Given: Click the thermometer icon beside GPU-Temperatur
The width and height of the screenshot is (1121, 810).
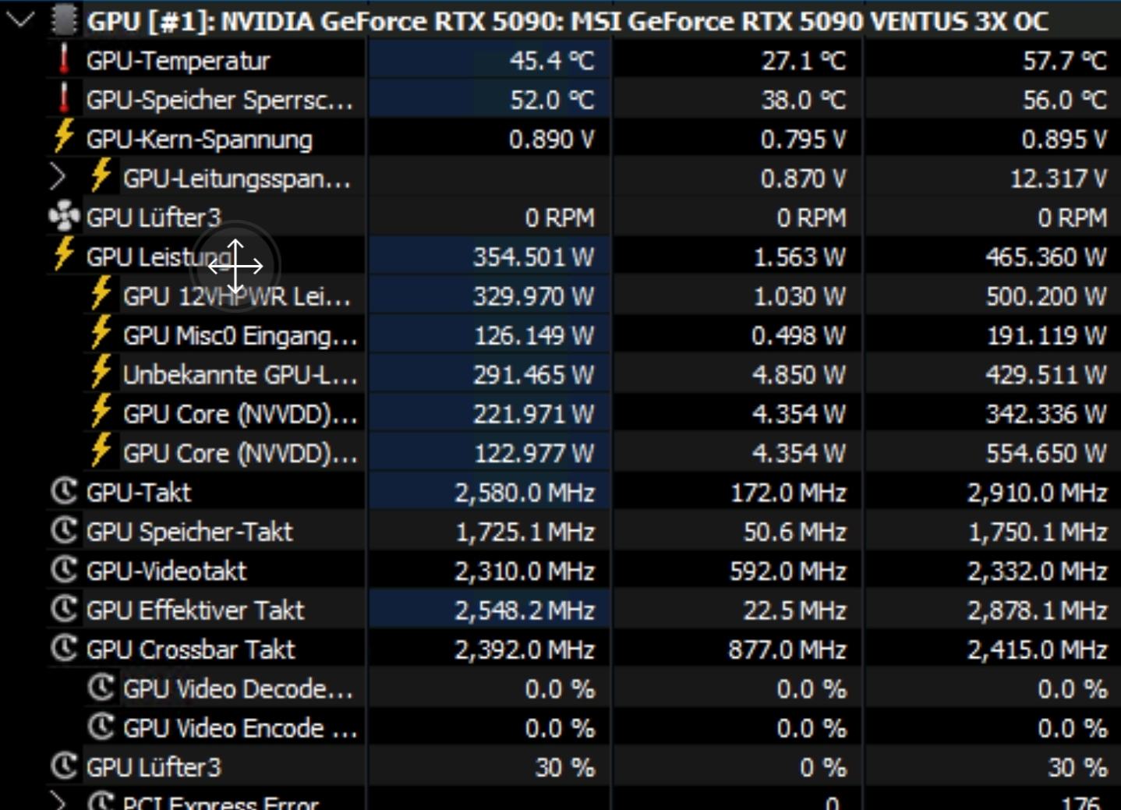Looking at the screenshot, I should [64, 59].
